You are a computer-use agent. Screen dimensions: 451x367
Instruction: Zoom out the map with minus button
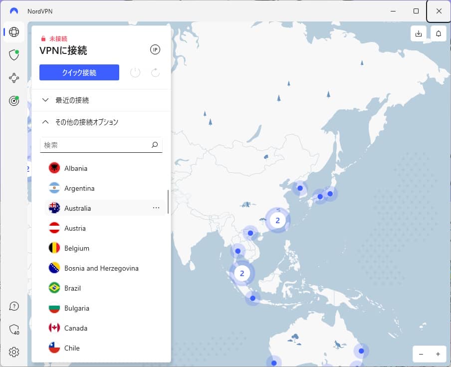point(421,354)
